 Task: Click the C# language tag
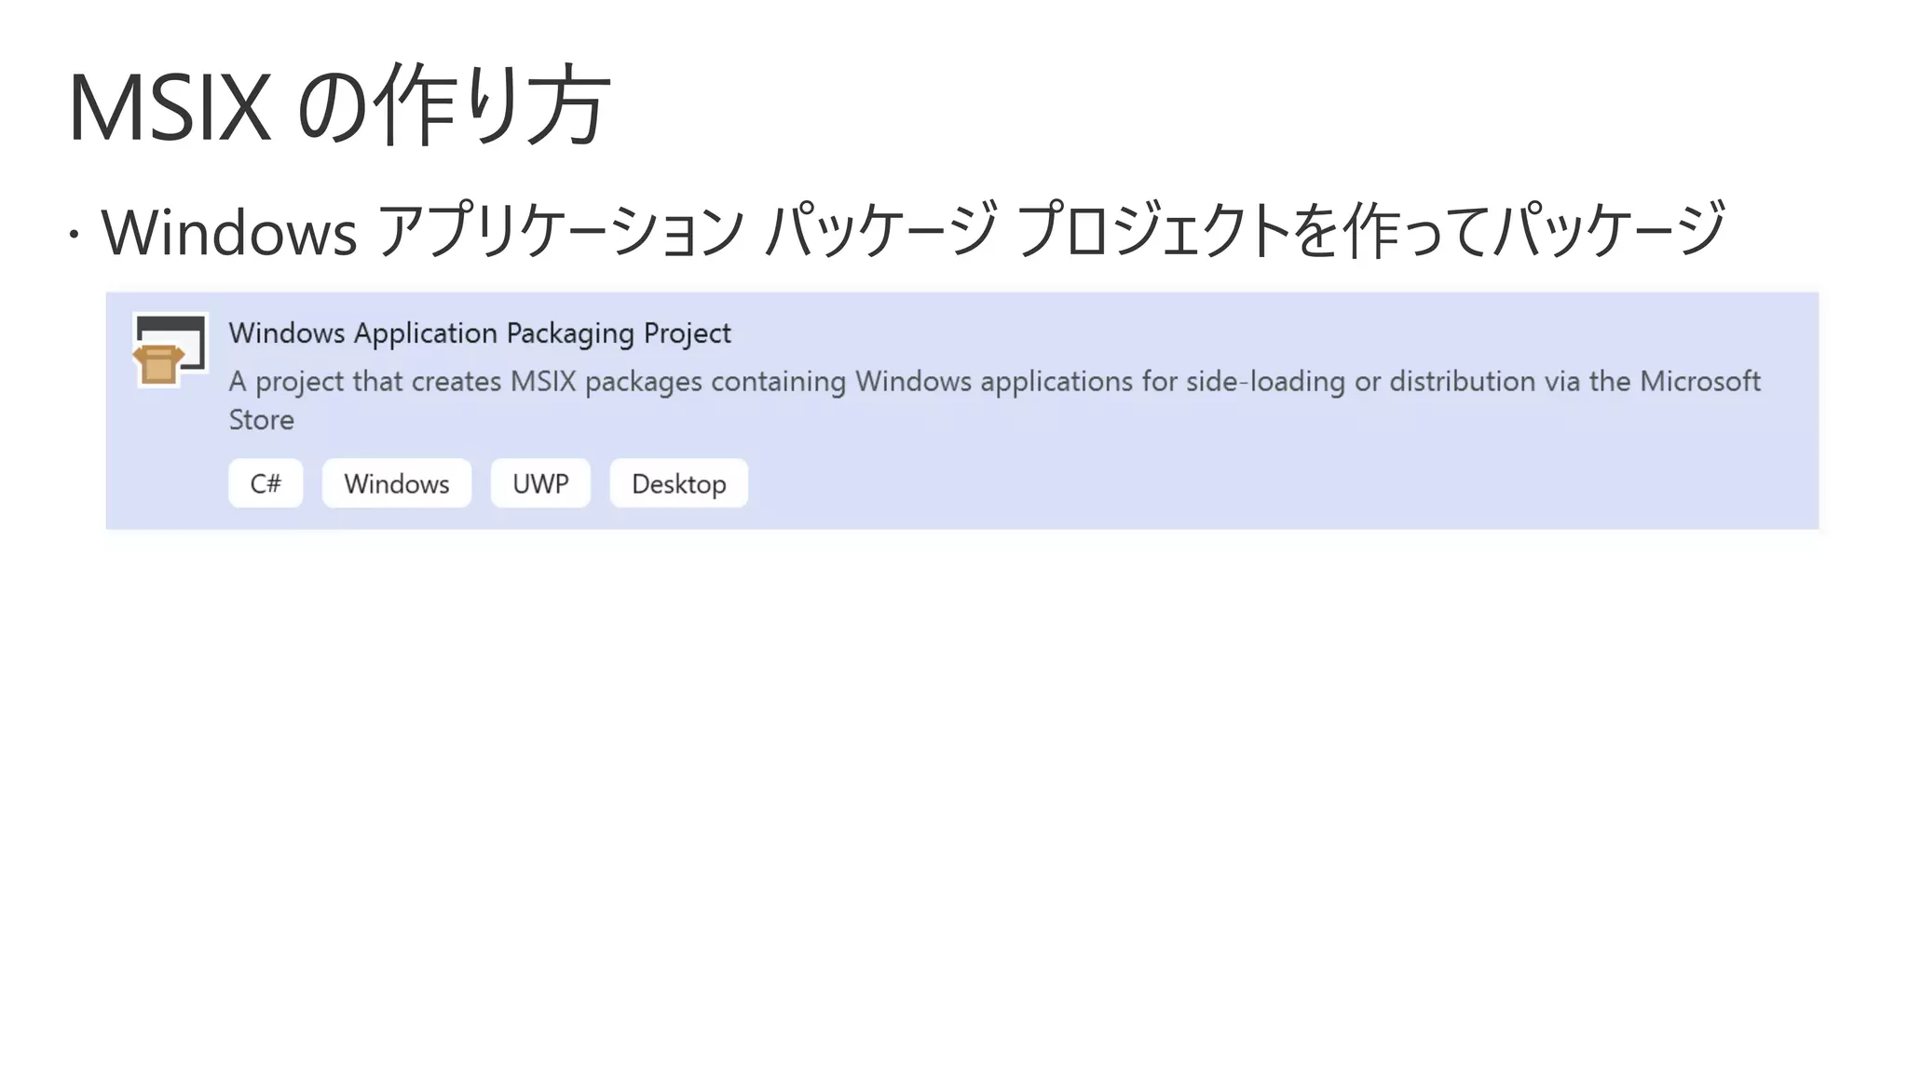coord(266,483)
